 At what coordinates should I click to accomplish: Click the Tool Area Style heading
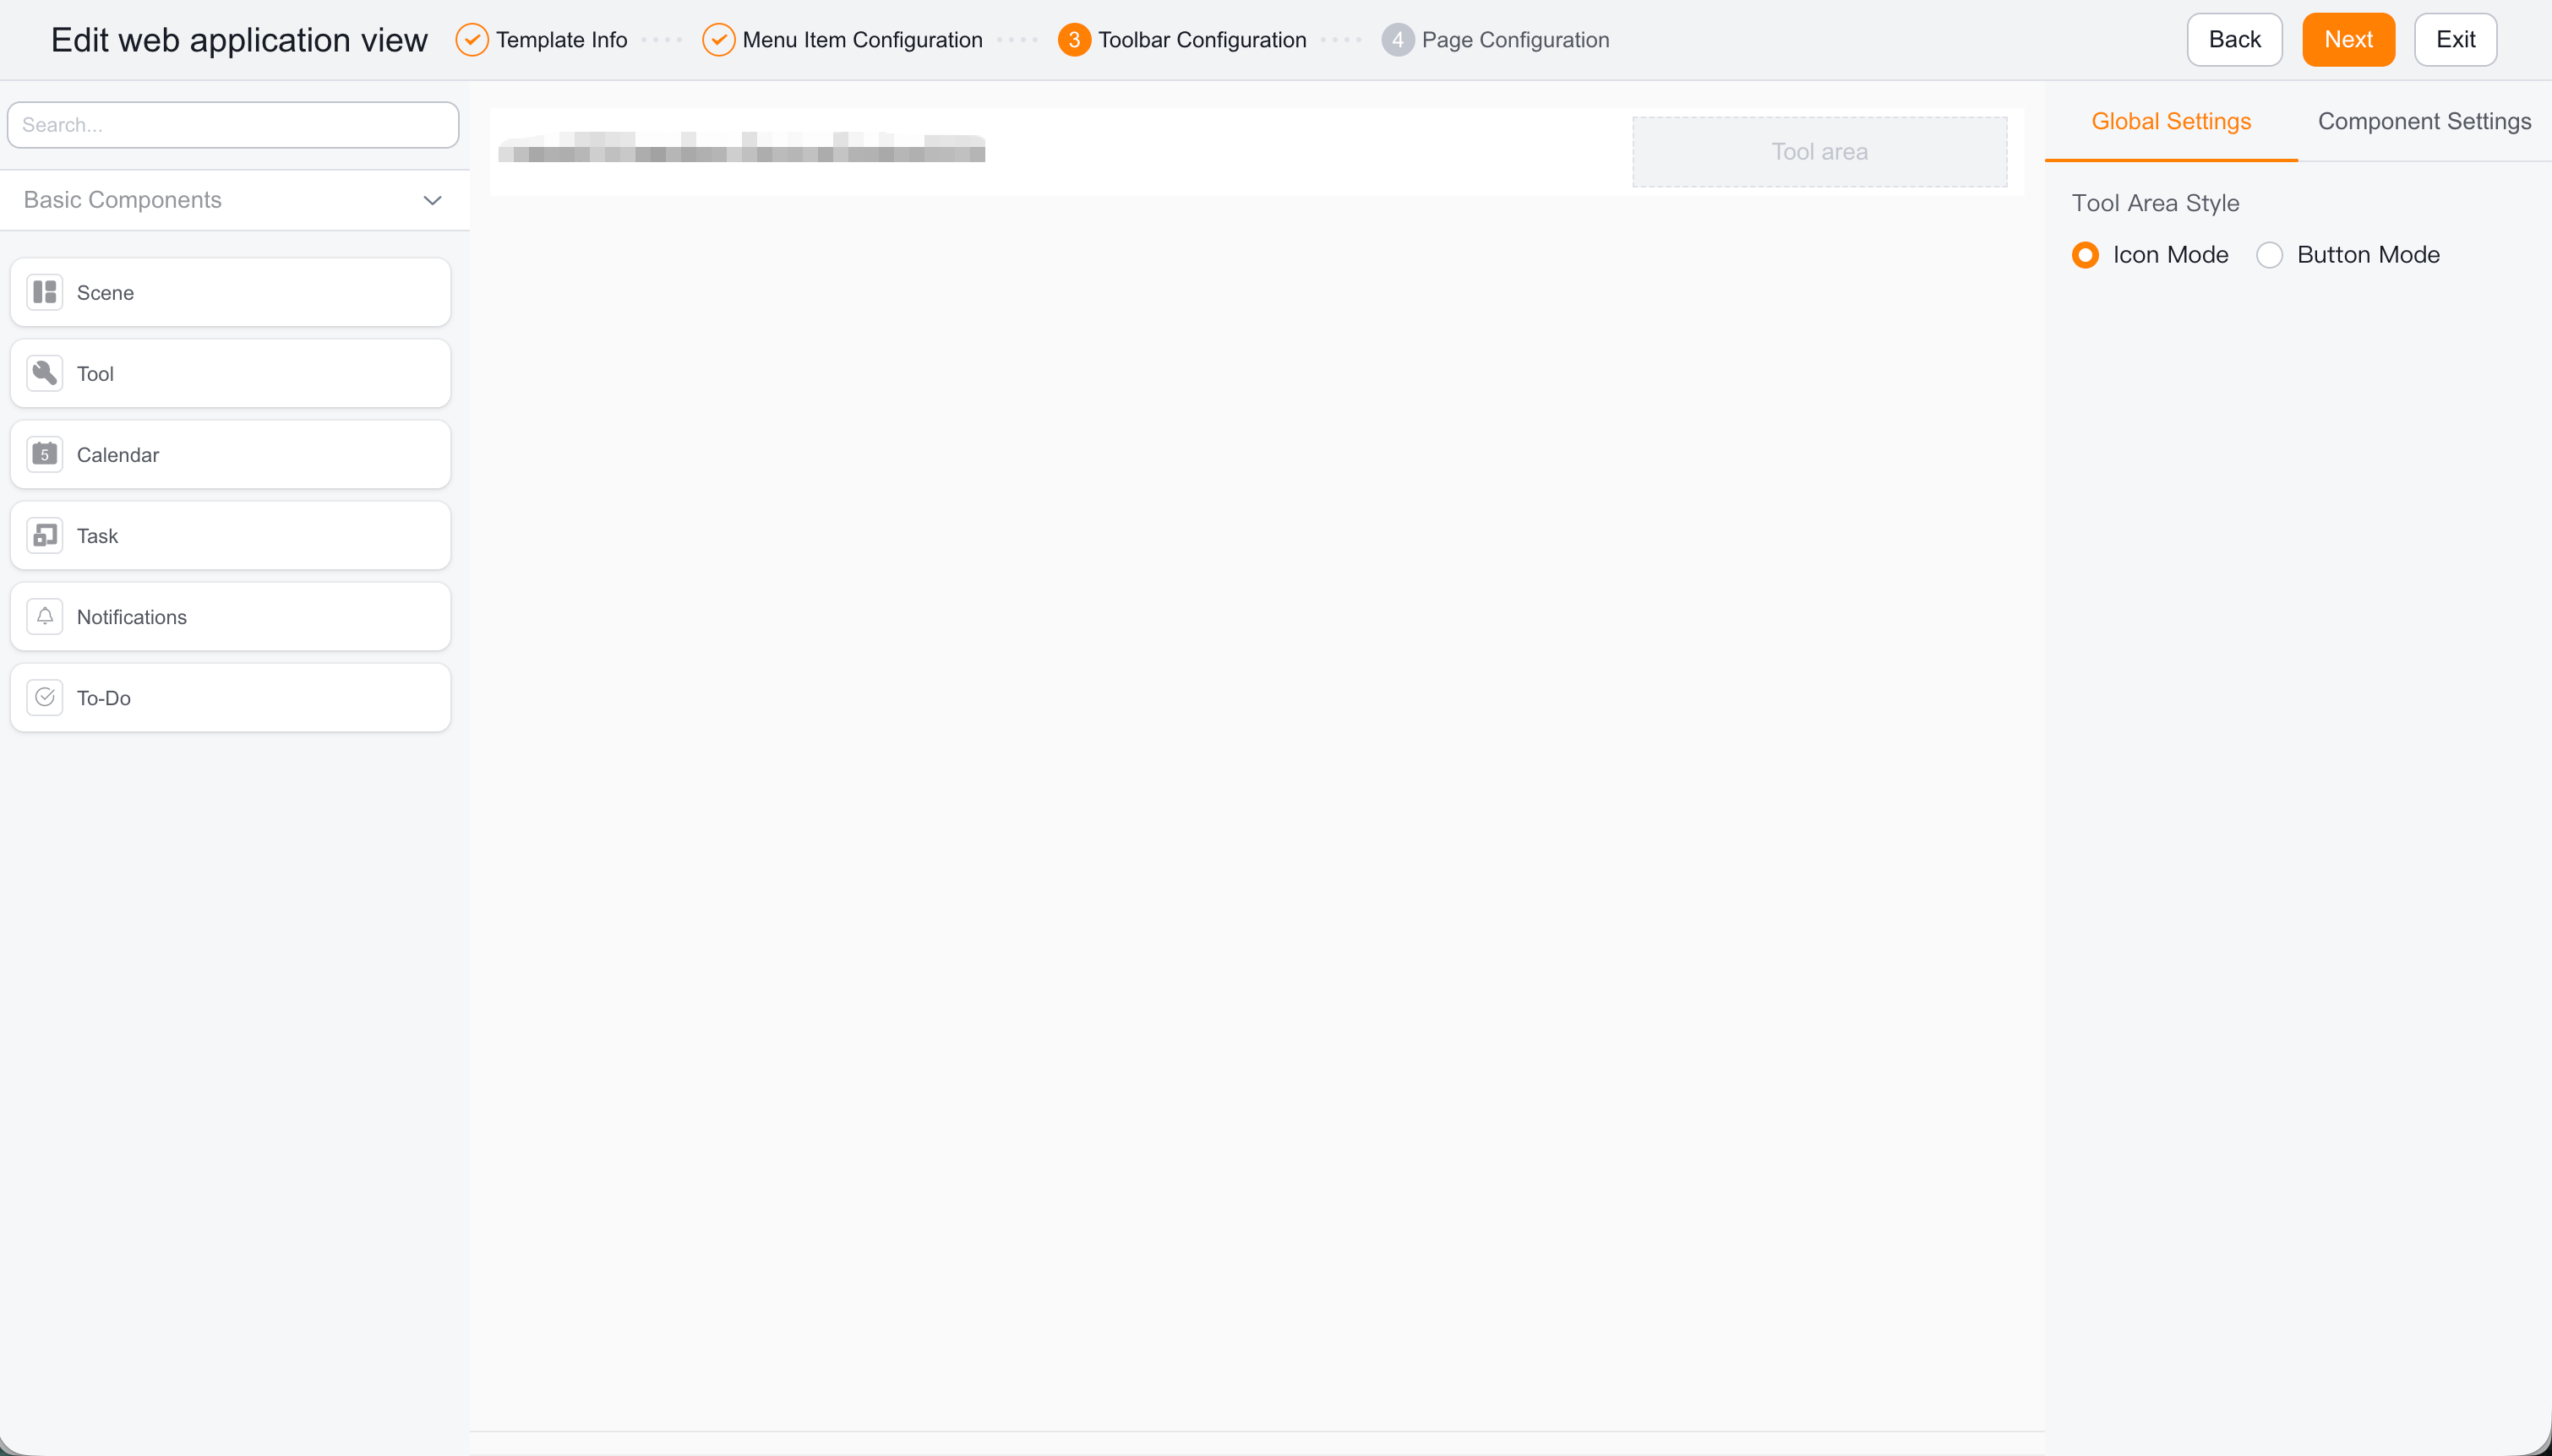2155,203
